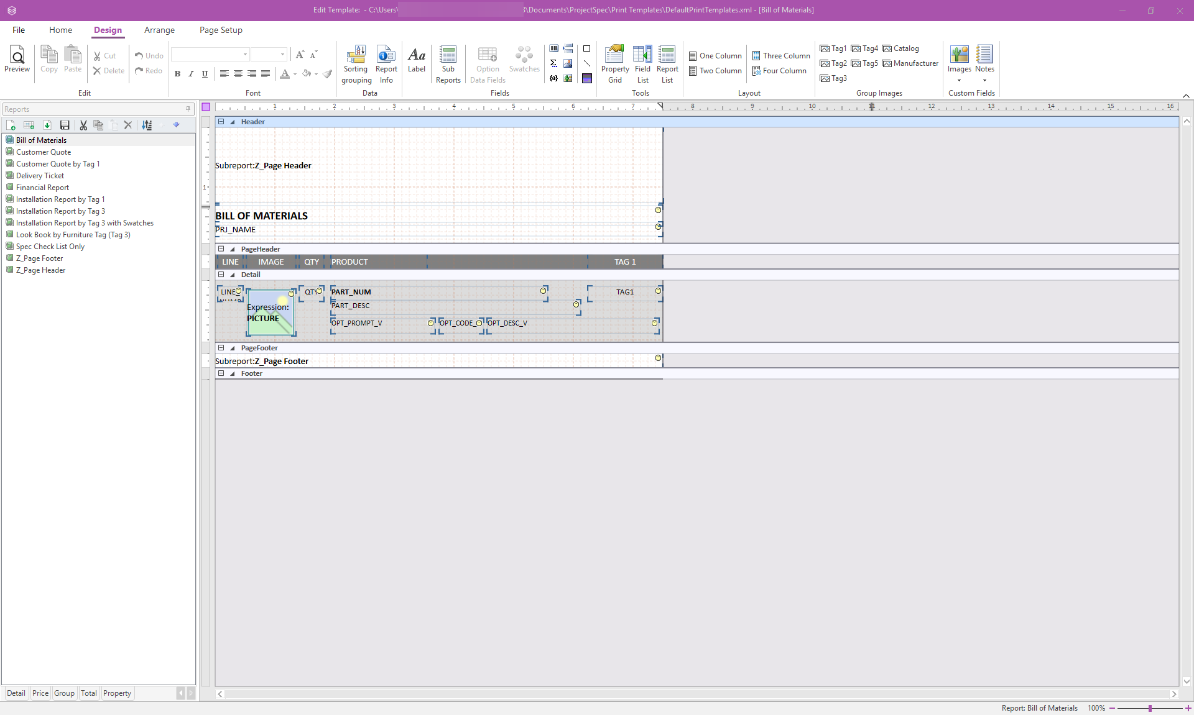Insert a Label field

coord(417,60)
